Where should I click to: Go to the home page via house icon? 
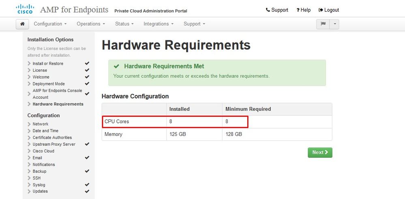(x=22, y=24)
